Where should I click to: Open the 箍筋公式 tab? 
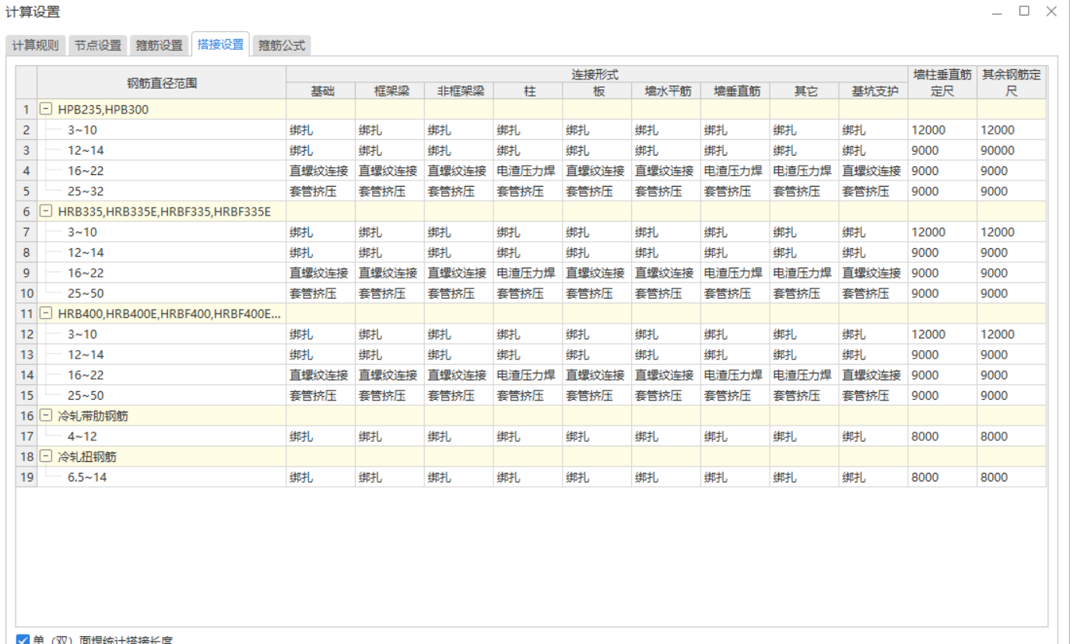coord(282,45)
